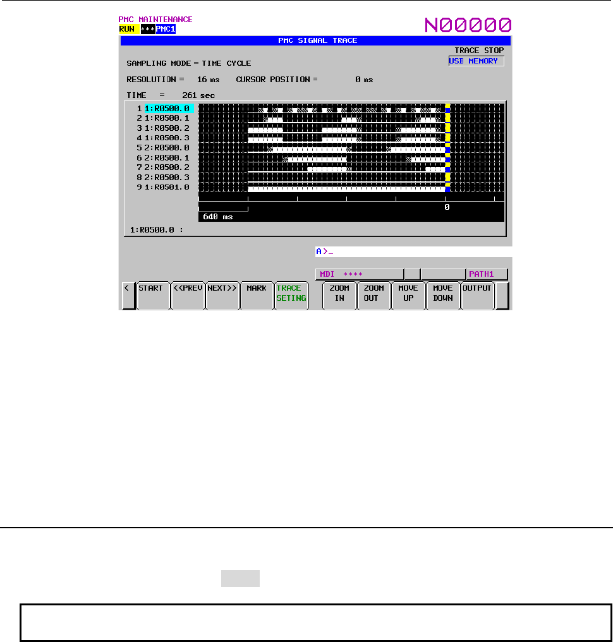Select signal row 7 labeled 2:R0500.2
This screenshot has height=642, width=613.
[x=163, y=167]
